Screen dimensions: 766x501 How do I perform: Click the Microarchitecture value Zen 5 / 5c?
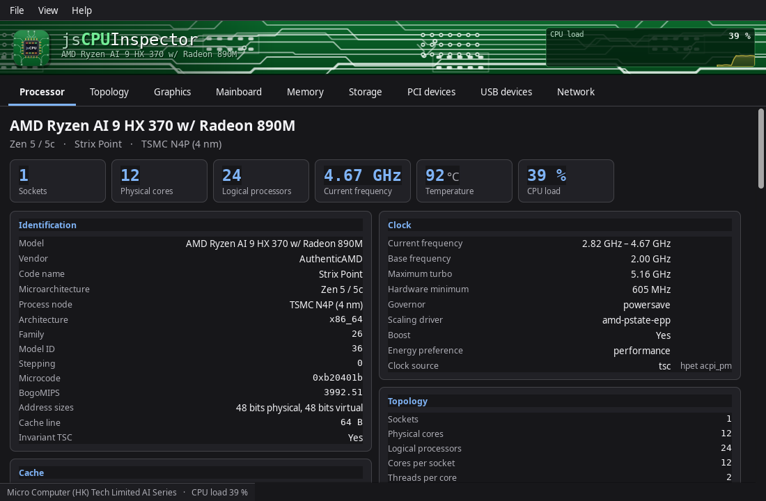coord(341,289)
